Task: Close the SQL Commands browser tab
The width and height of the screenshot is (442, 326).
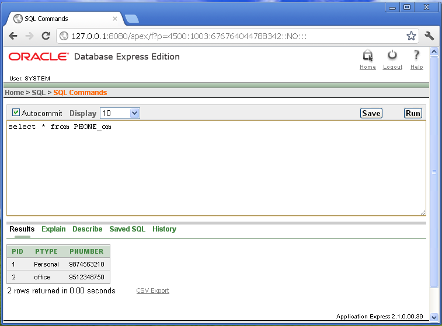Action: pos(114,19)
